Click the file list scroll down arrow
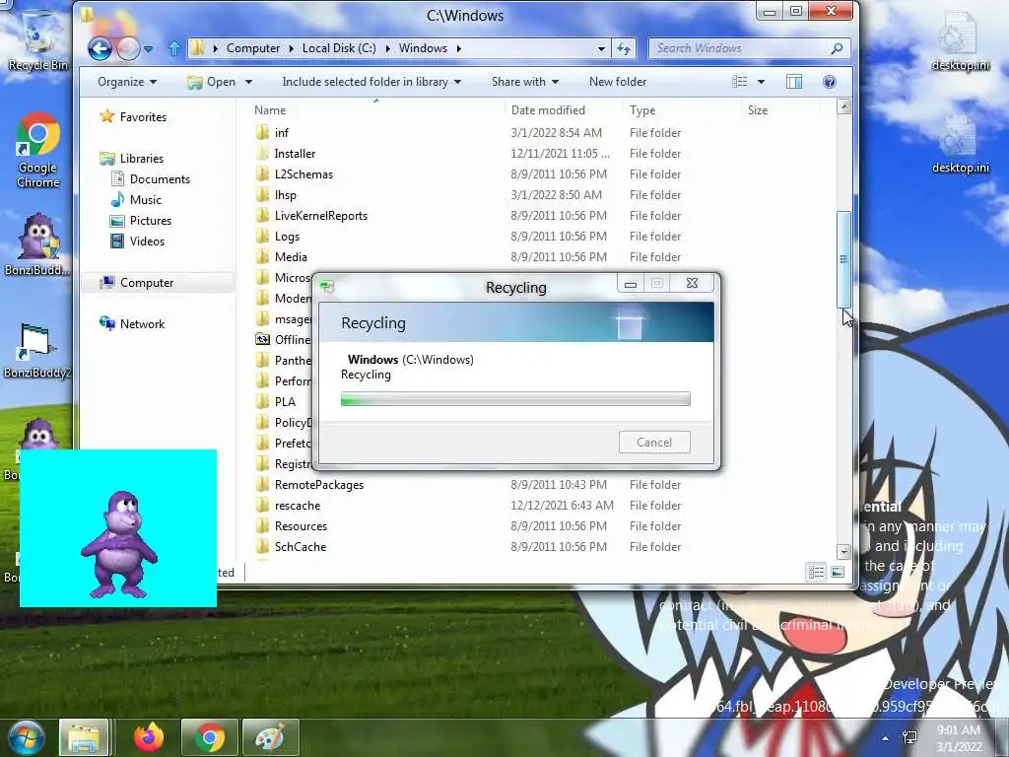 843,552
